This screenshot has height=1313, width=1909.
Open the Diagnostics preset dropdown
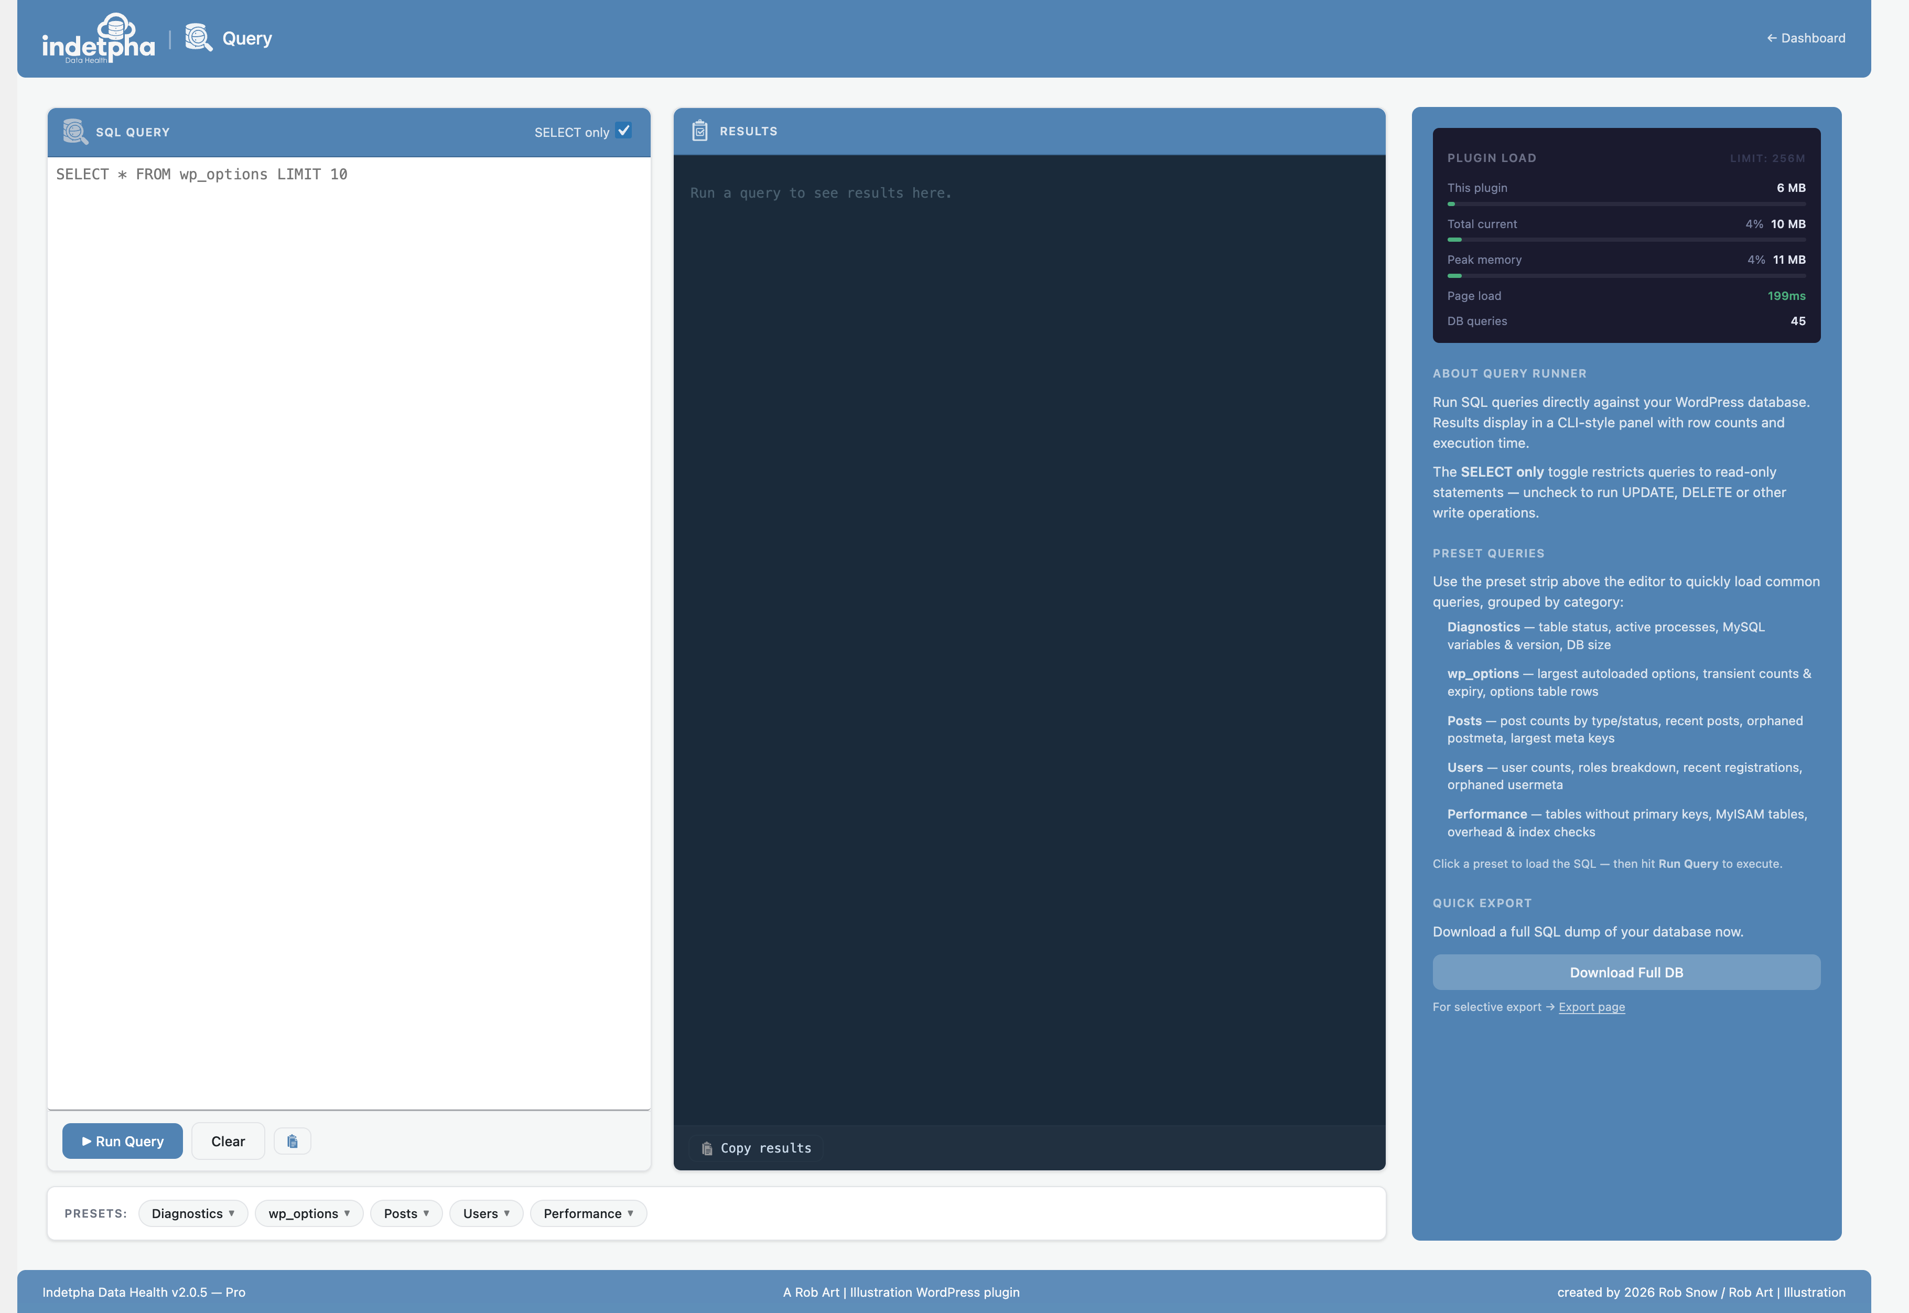(193, 1213)
